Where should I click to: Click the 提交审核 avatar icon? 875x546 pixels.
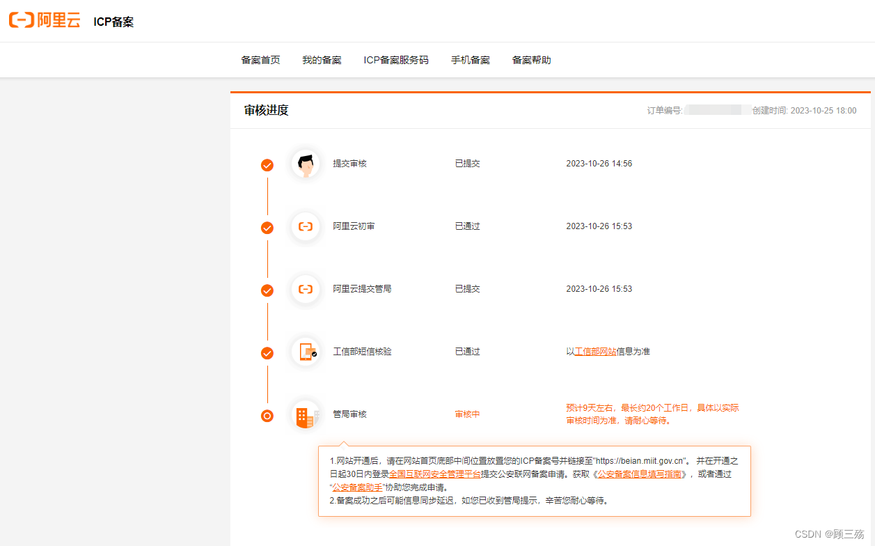tap(306, 164)
